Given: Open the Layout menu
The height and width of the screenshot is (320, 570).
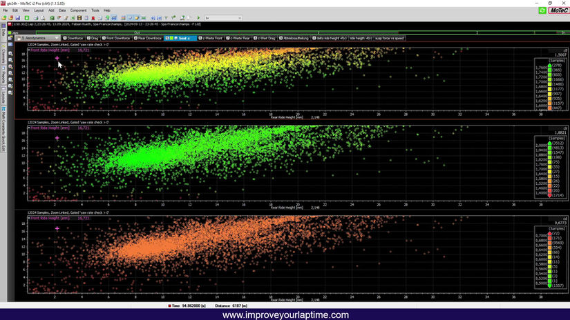Looking at the screenshot, I should (x=39, y=10).
